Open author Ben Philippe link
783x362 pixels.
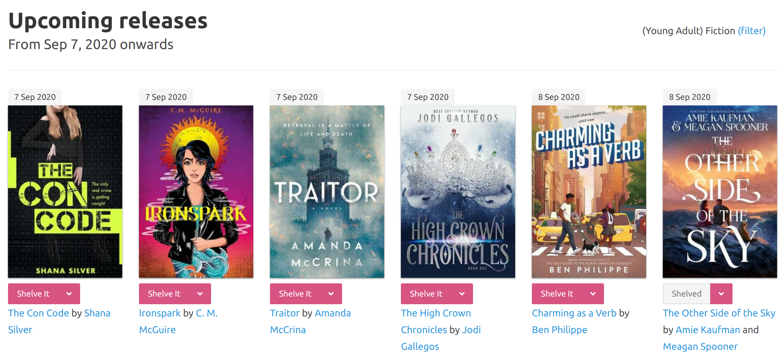559,330
